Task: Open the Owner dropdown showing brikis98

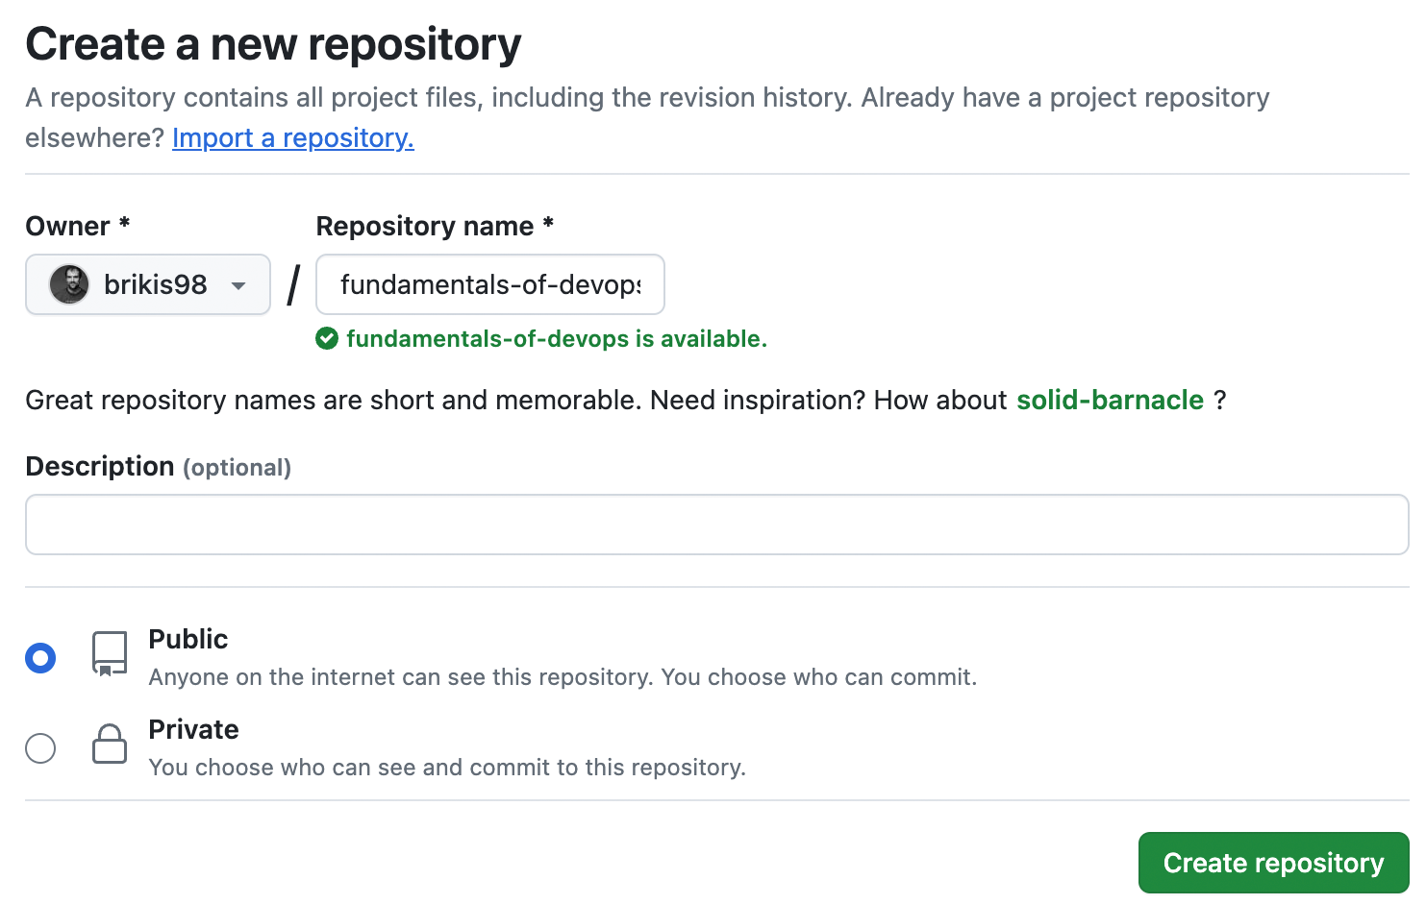Action: pyautogui.click(x=148, y=284)
